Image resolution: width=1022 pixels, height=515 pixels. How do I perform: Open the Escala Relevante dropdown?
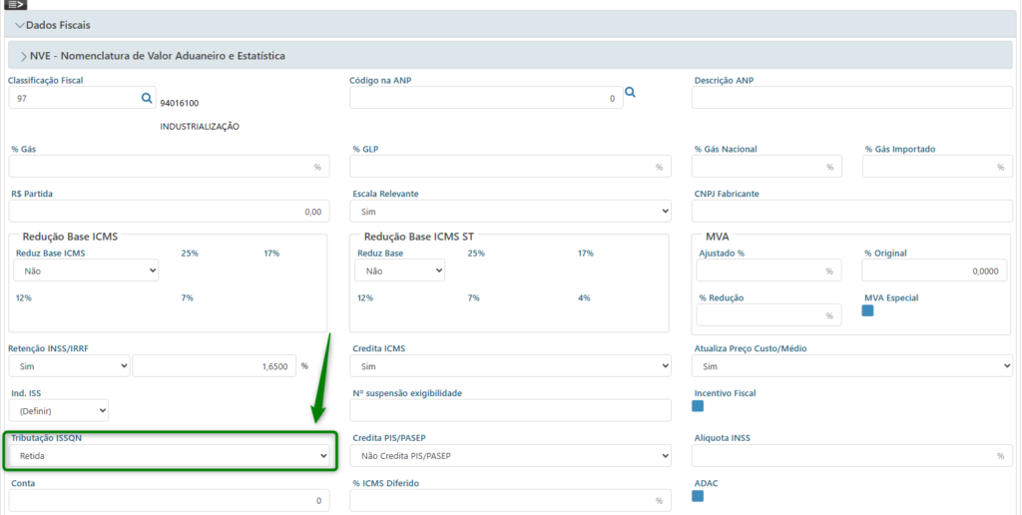point(510,212)
